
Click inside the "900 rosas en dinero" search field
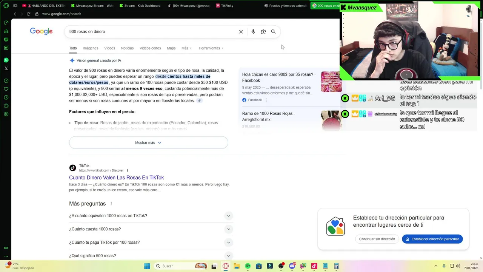[151, 32]
